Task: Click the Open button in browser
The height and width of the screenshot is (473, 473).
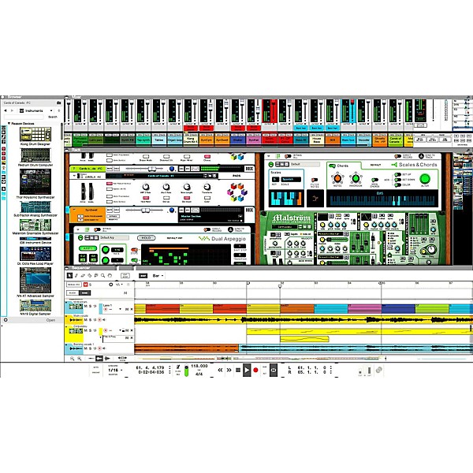Action: pyautogui.click(x=50, y=320)
